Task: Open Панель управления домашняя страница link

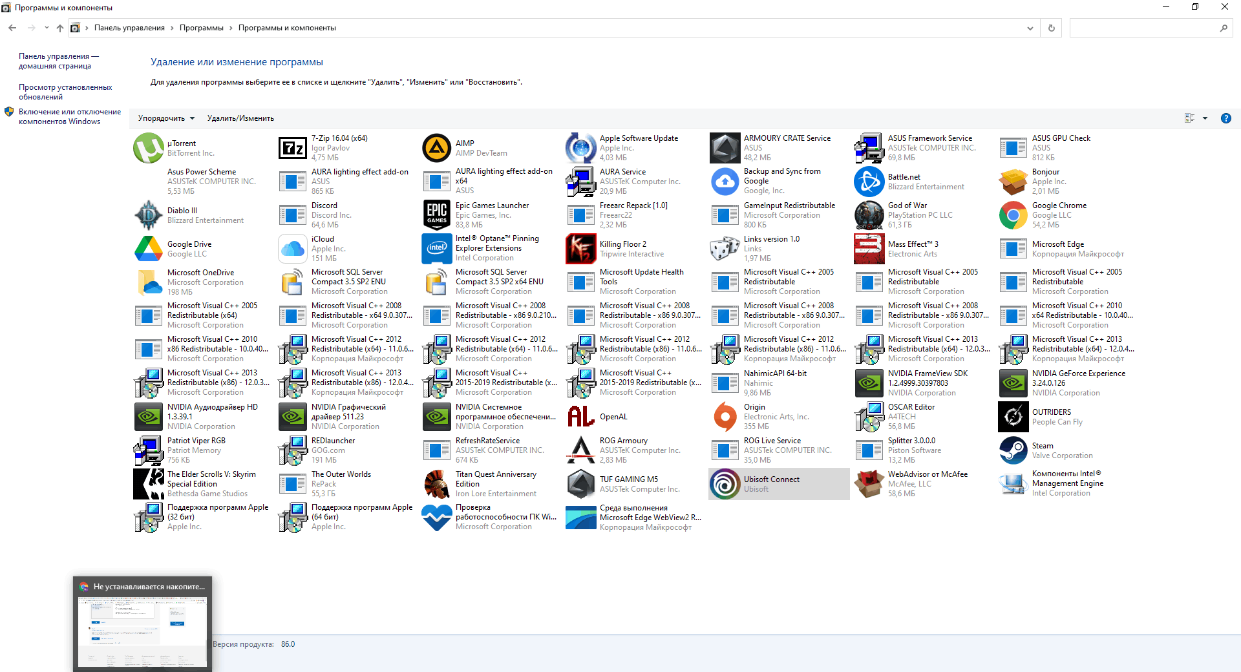Action: (x=59, y=61)
